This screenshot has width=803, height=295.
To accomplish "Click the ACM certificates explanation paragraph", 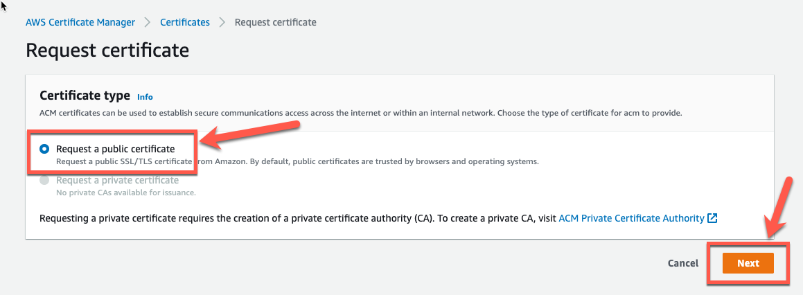I will [360, 113].
